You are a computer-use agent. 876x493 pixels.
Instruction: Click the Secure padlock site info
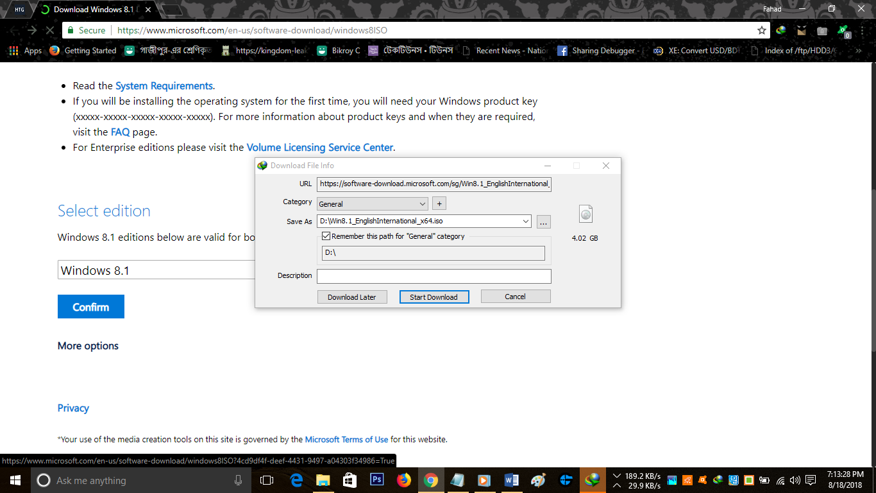pos(86,30)
